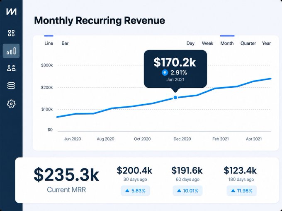This screenshot has height=211, width=282.
Task: Click the Monthly Recurring Revenue heading
Action: tap(100, 20)
